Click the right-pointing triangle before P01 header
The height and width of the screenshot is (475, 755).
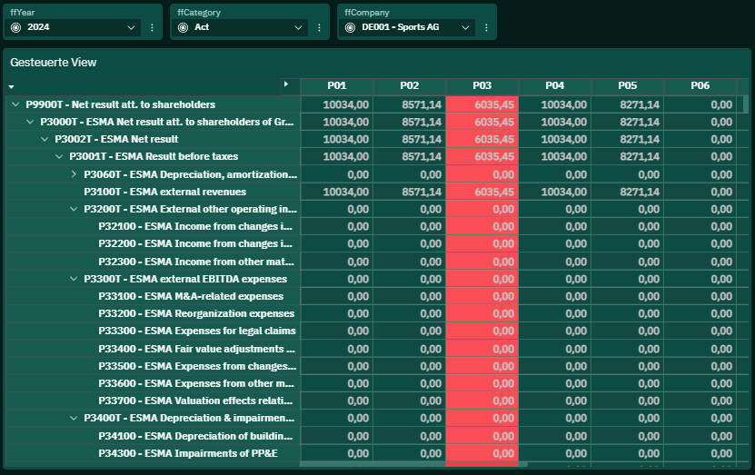click(x=286, y=84)
